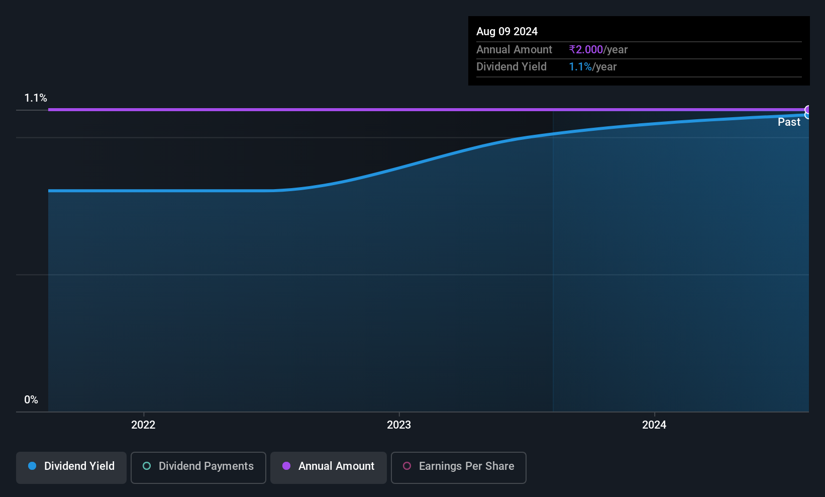Click the Aug 09 2024 tooltip date
This screenshot has width=825, height=497.
pyautogui.click(x=507, y=31)
